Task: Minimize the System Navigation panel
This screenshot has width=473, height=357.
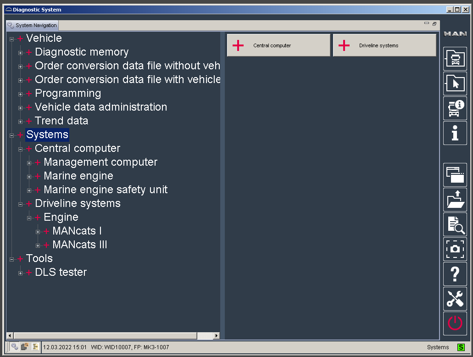Action: [427, 23]
